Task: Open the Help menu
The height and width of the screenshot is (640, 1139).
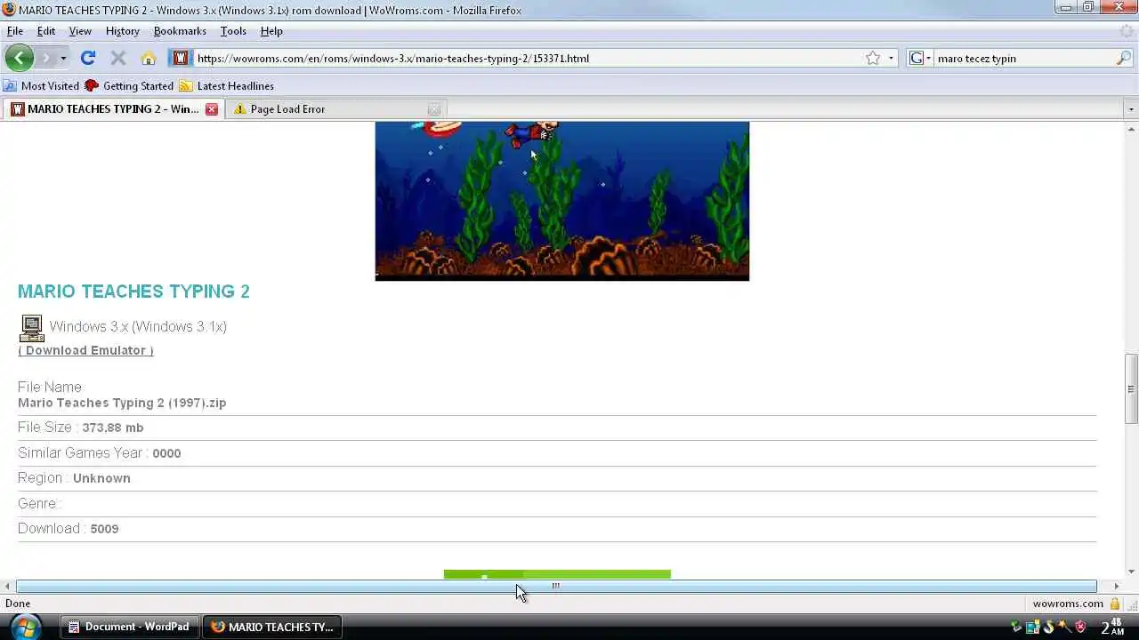Action: 271,30
